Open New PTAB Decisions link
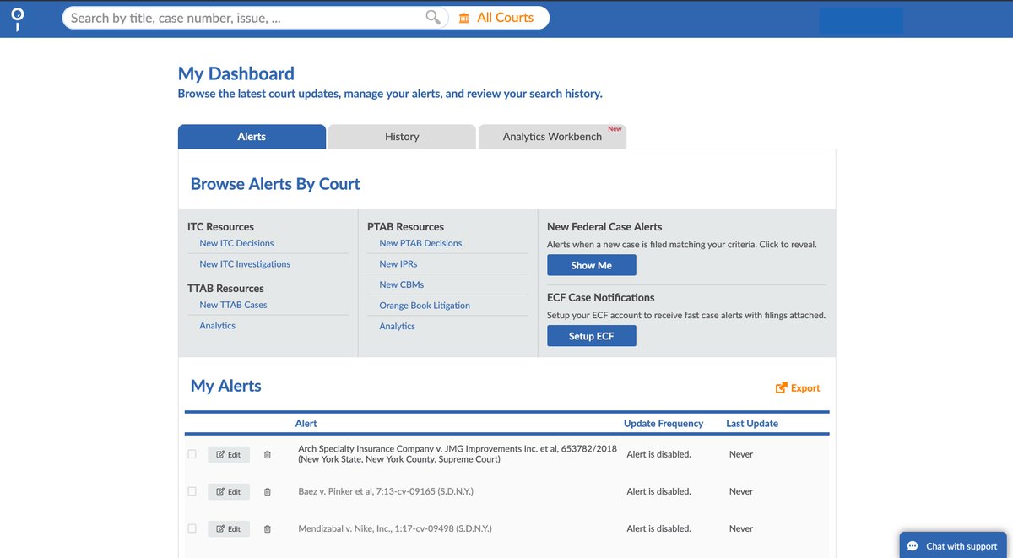The width and height of the screenshot is (1013, 558). pyautogui.click(x=420, y=243)
